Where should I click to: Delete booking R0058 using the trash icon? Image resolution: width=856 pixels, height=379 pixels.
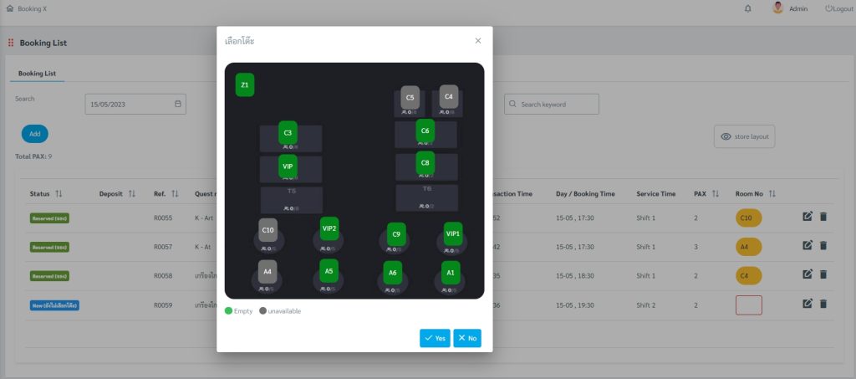(823, 274)
